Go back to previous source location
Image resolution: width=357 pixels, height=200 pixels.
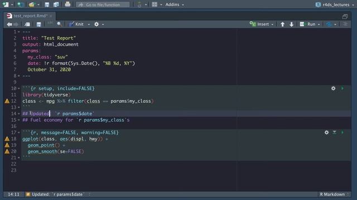pos(9,24)
